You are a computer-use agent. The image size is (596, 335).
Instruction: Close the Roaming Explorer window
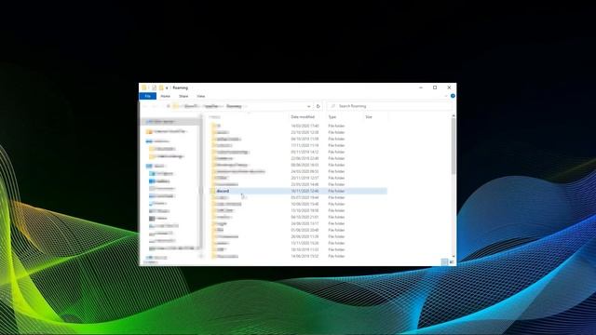(x=449, y=87)
